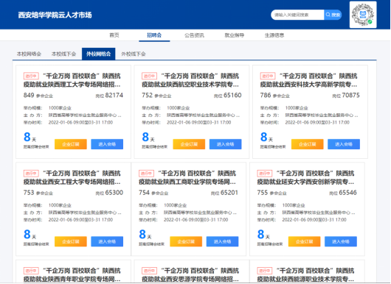Open the 西安思源学院 job fair title
This screenshot has width=391, height=284.
coord(190,274)
